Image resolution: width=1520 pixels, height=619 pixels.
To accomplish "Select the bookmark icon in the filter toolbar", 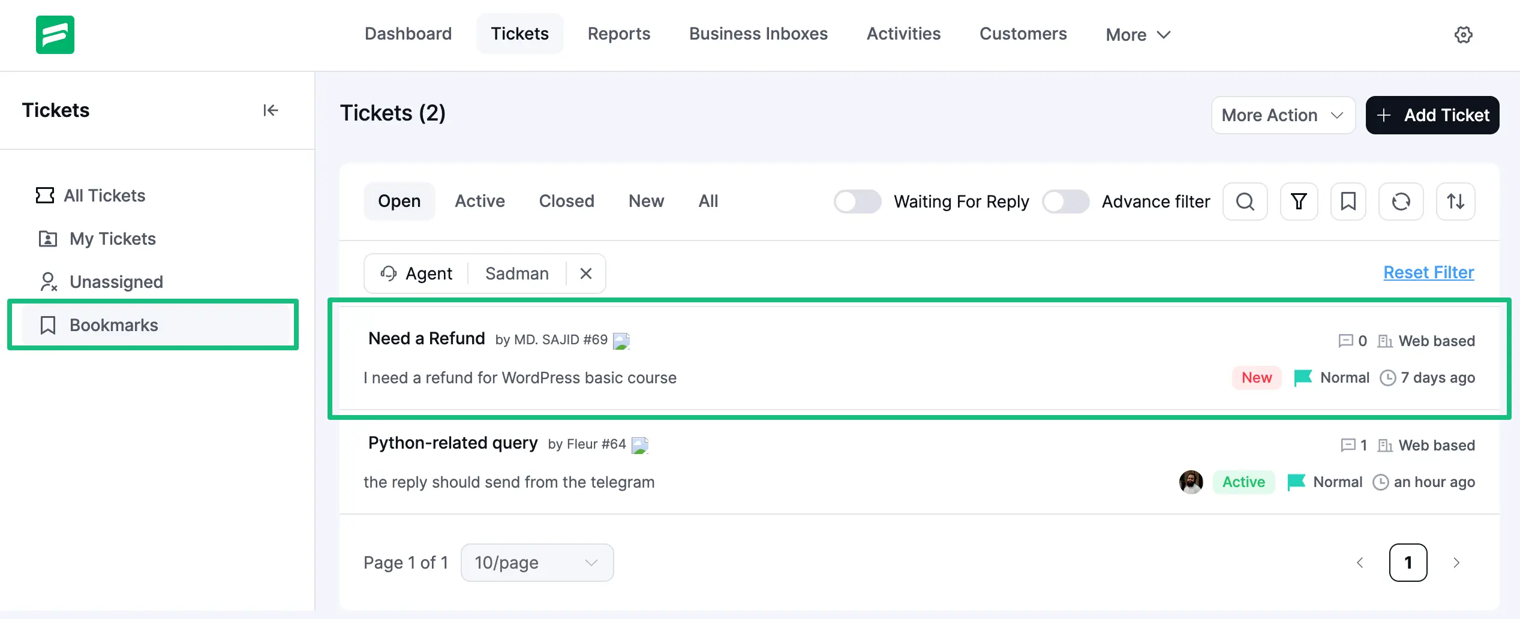I will 1348,202.
